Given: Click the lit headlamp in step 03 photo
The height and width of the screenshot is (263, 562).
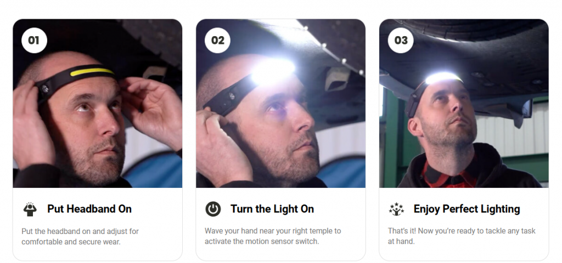Looking at the screenshot, I should pyautogui.click(x=442, y=78).
